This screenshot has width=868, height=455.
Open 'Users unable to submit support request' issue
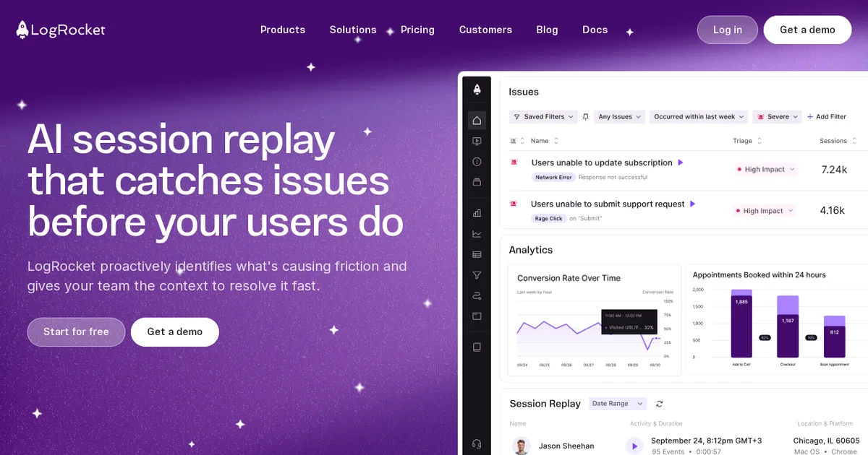tap(608, 204)
